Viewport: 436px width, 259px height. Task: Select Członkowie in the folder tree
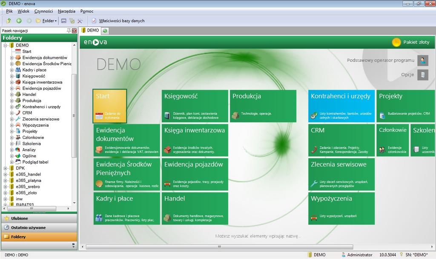click(33, 138)
